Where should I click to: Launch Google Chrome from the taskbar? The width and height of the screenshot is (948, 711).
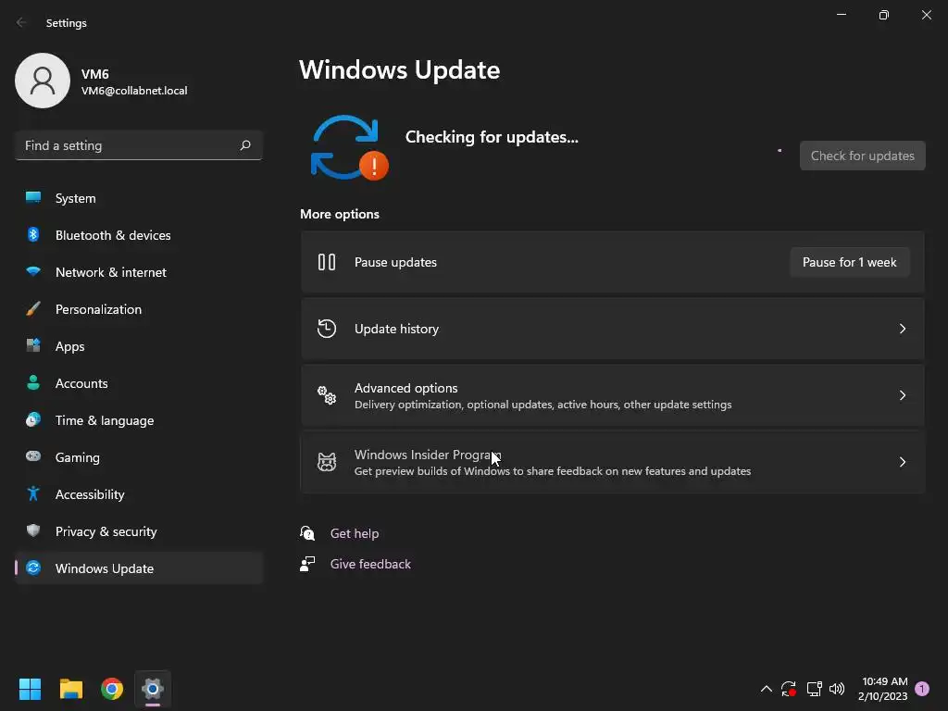click(x=112, y=689)
